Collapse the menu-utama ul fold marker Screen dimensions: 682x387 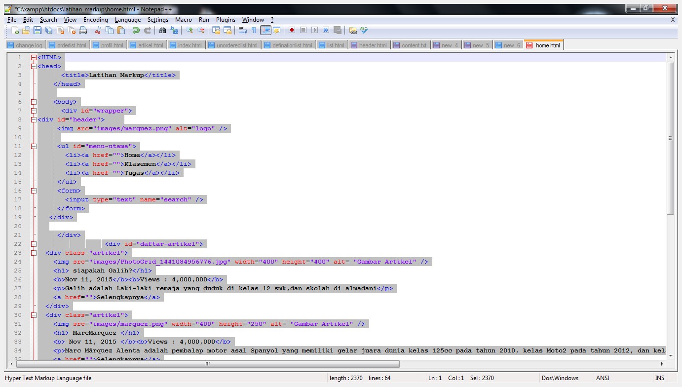pyautogui.click(x=34, y=146)
